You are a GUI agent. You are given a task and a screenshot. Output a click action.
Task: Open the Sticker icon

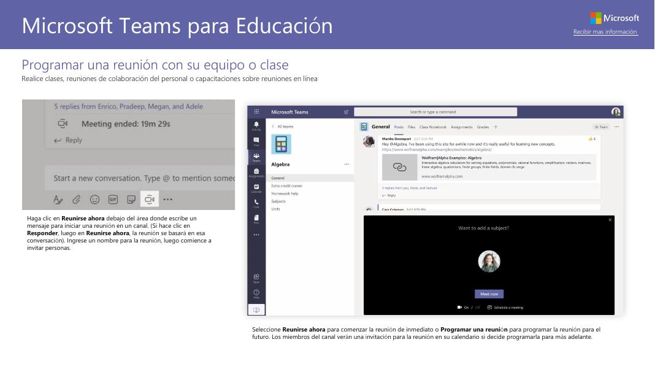coord(131,200)
